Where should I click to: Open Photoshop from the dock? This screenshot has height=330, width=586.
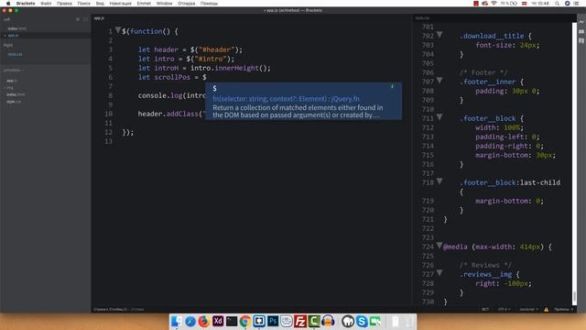[273, 322]
